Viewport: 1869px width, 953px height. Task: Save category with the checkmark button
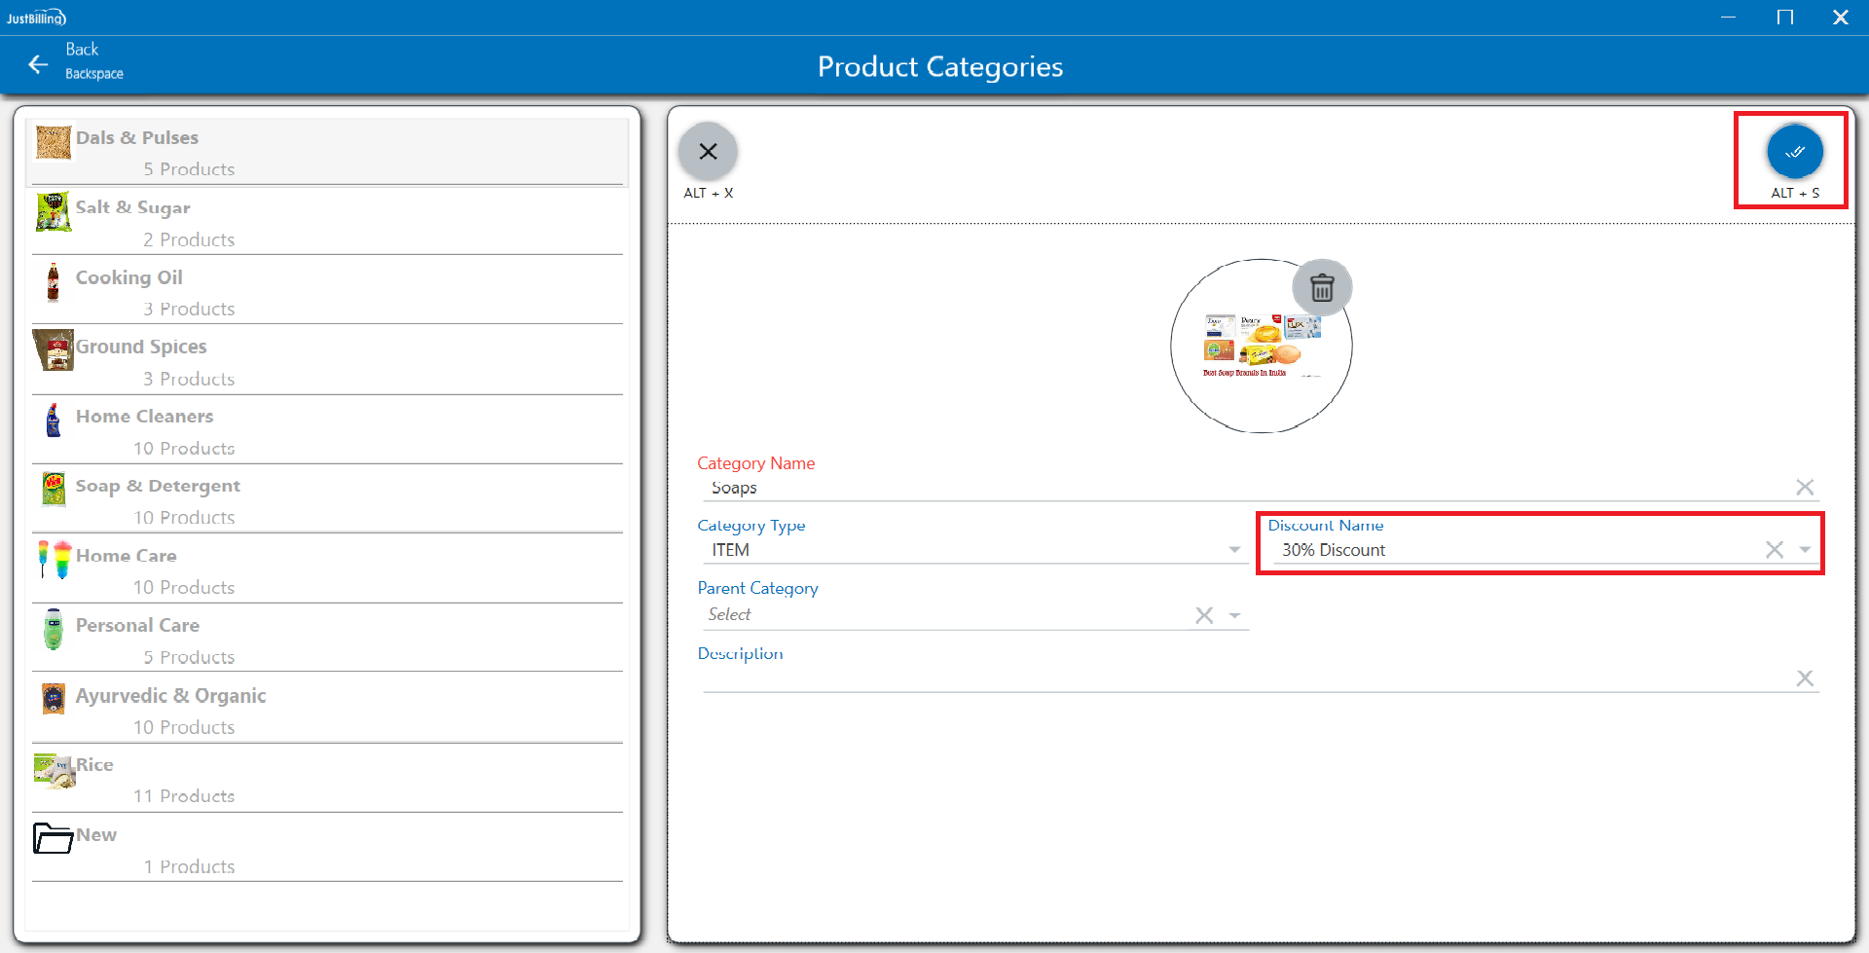click(x=1794, y=152)
